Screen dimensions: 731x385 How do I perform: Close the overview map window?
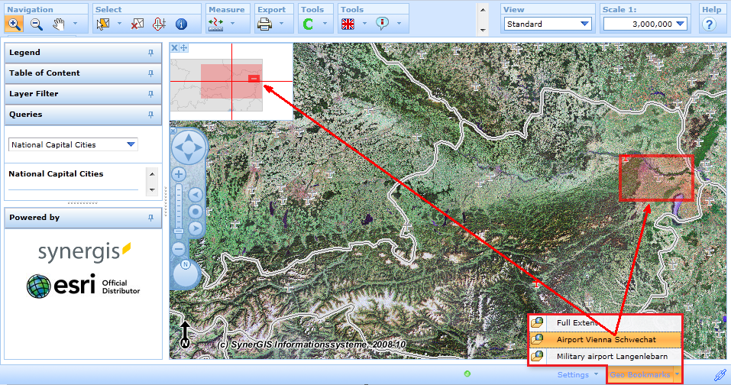pos(174,47)
